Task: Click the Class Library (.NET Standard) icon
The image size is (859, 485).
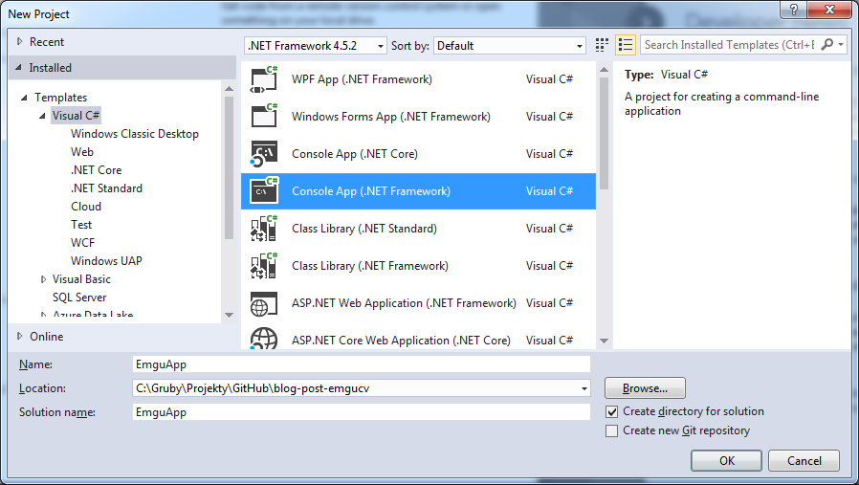Action: 263,229
